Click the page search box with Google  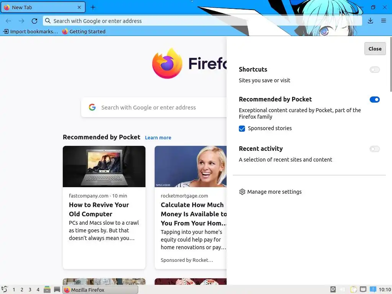tap(154, 108)
